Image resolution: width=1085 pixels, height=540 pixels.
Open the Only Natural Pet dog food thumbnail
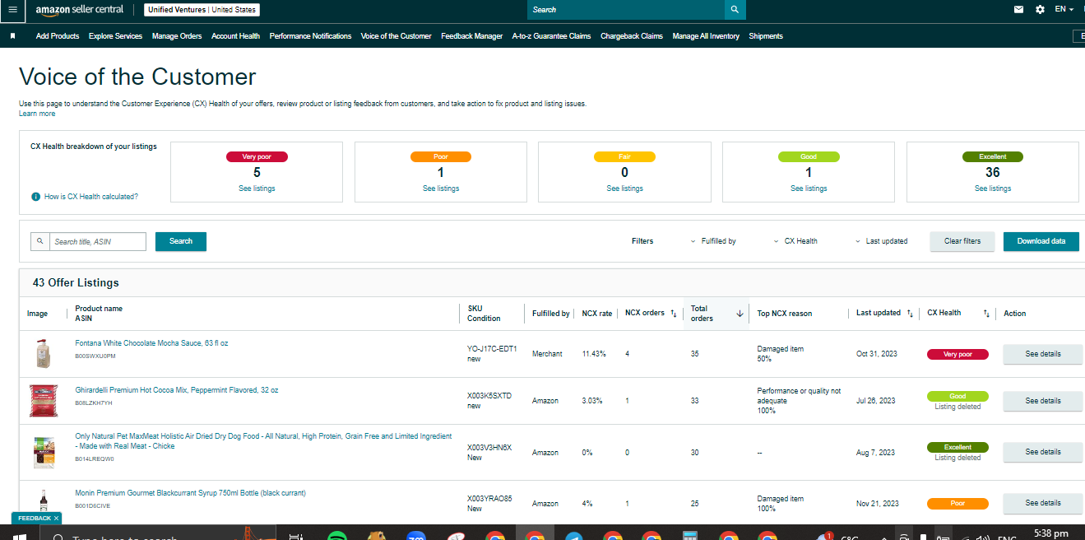coord(43,452)
